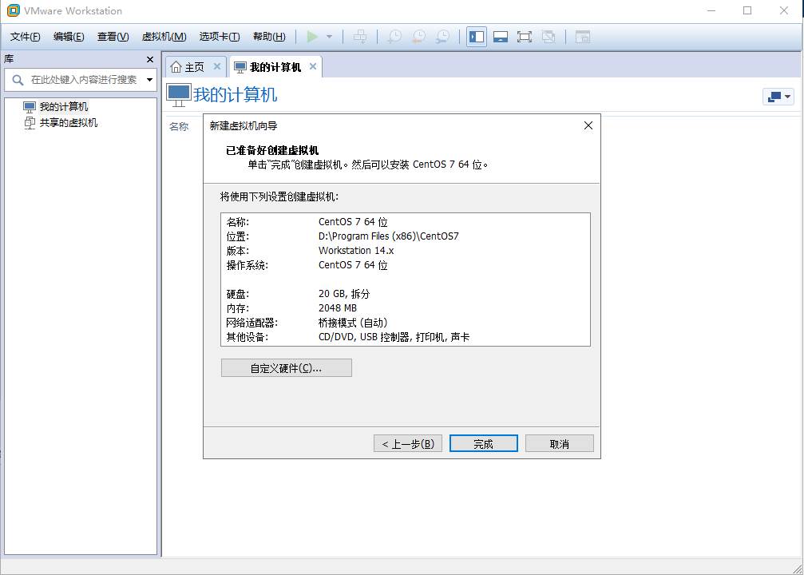
Task: Toggle the thumbnail bar toolbar icon
Action: pyautogui.click(x=501, y=37)
